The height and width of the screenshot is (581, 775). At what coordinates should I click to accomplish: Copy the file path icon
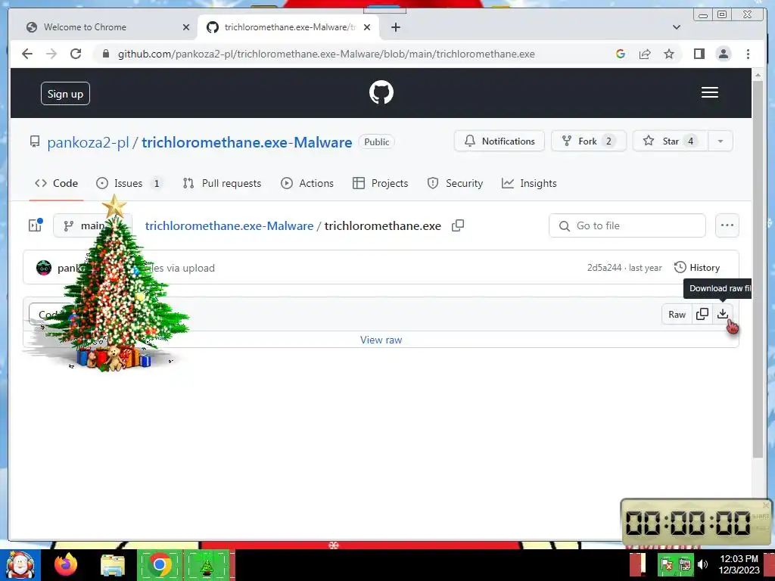[458, 225]
